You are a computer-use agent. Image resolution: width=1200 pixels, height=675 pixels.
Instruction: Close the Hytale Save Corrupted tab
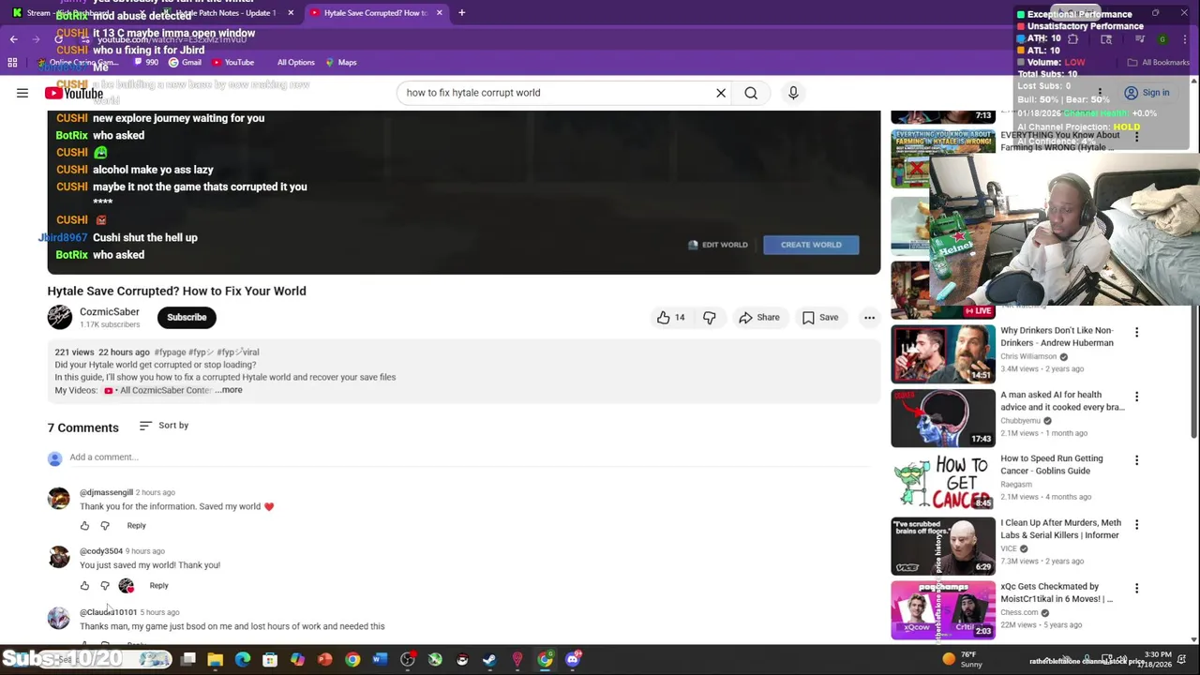439,13
